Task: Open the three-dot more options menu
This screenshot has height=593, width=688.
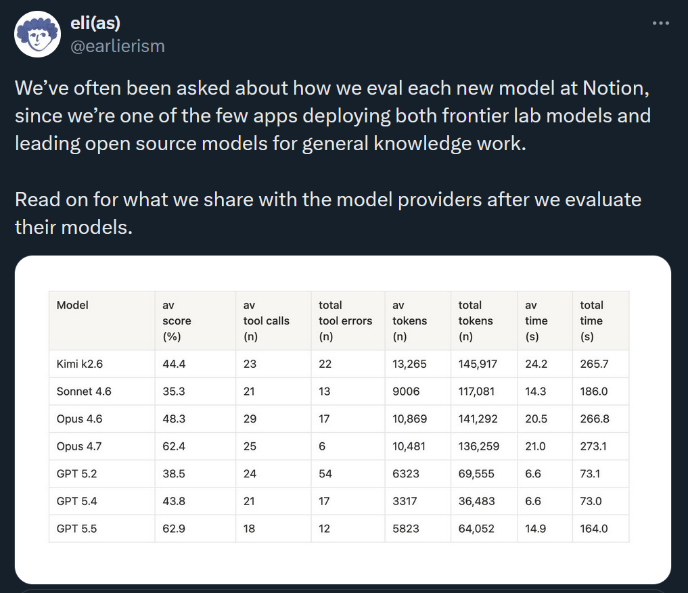Action: tap(660, 23)
